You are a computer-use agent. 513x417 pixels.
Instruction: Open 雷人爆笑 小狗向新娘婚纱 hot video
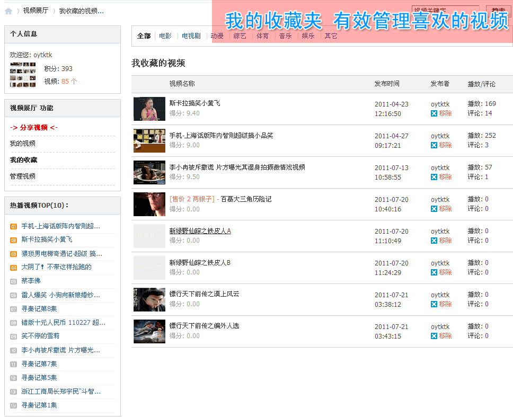pos(61,295)
